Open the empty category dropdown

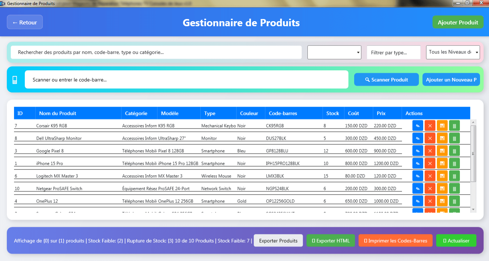[x=334, y=52]
